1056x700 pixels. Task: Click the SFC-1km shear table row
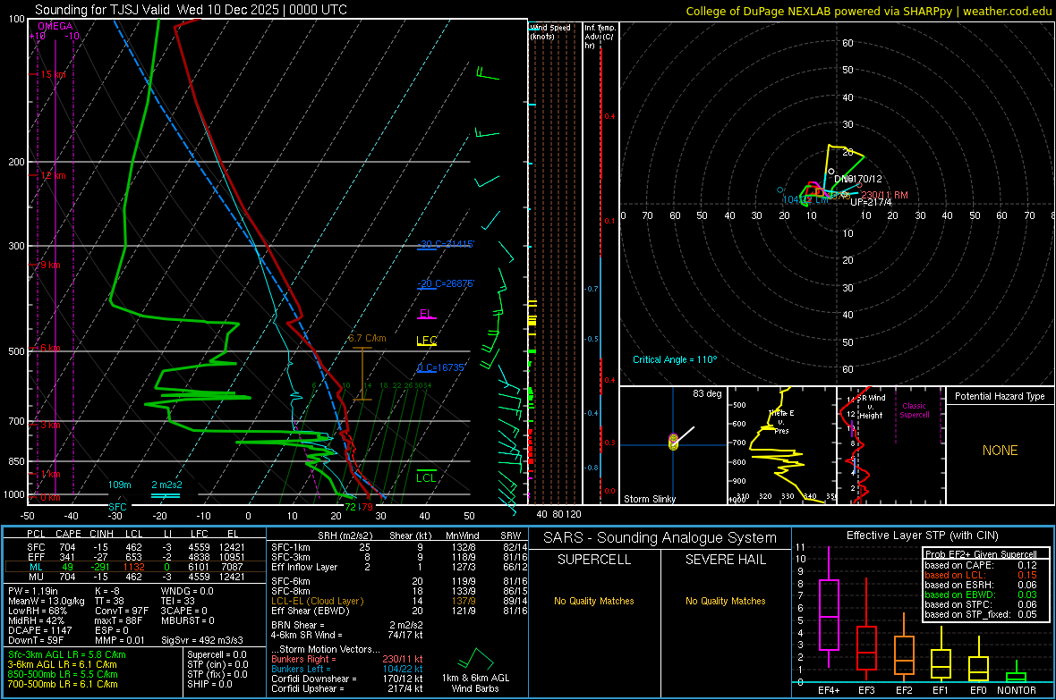click(x=399, y=547)
